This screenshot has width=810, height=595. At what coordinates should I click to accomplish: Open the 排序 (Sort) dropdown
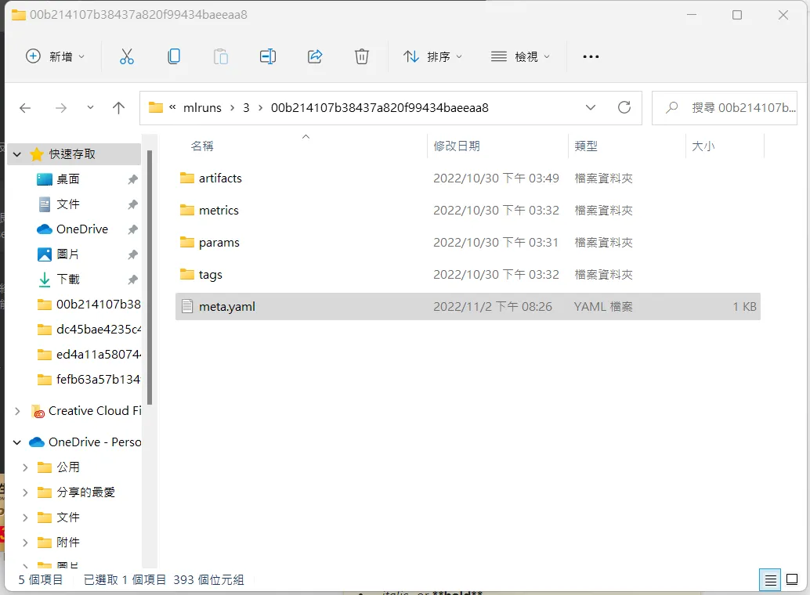point(433,56)
